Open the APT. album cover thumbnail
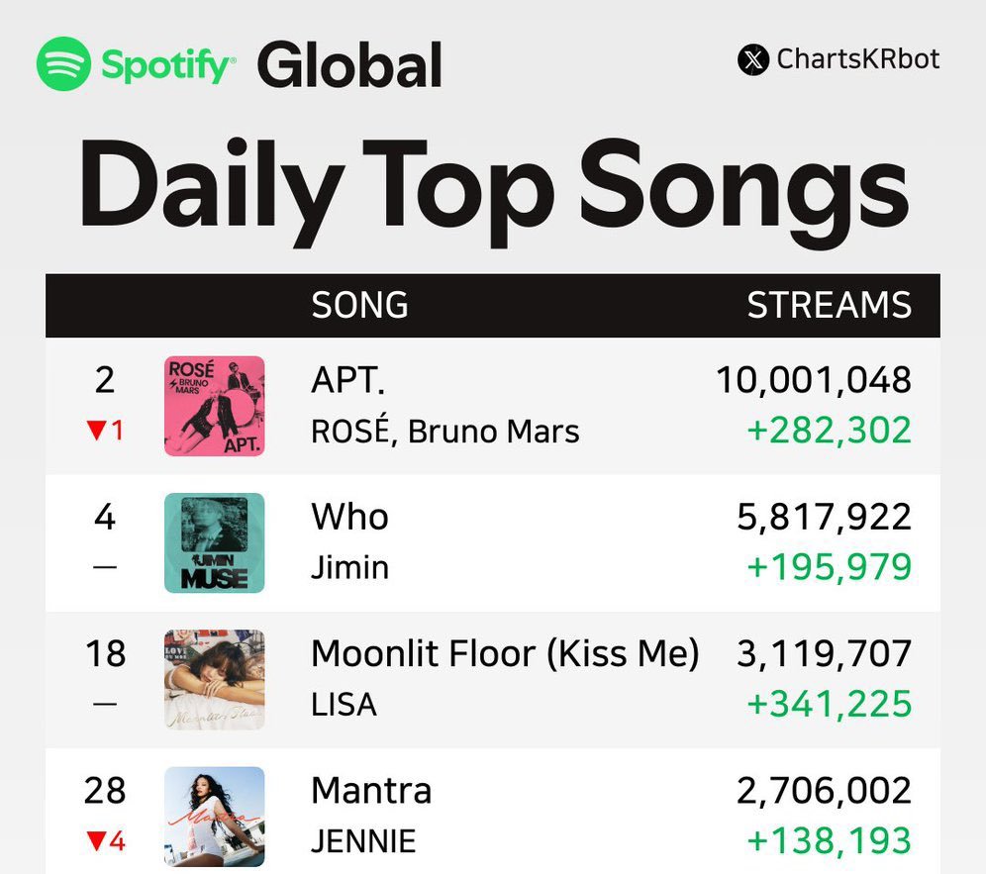 coord(215,406)
